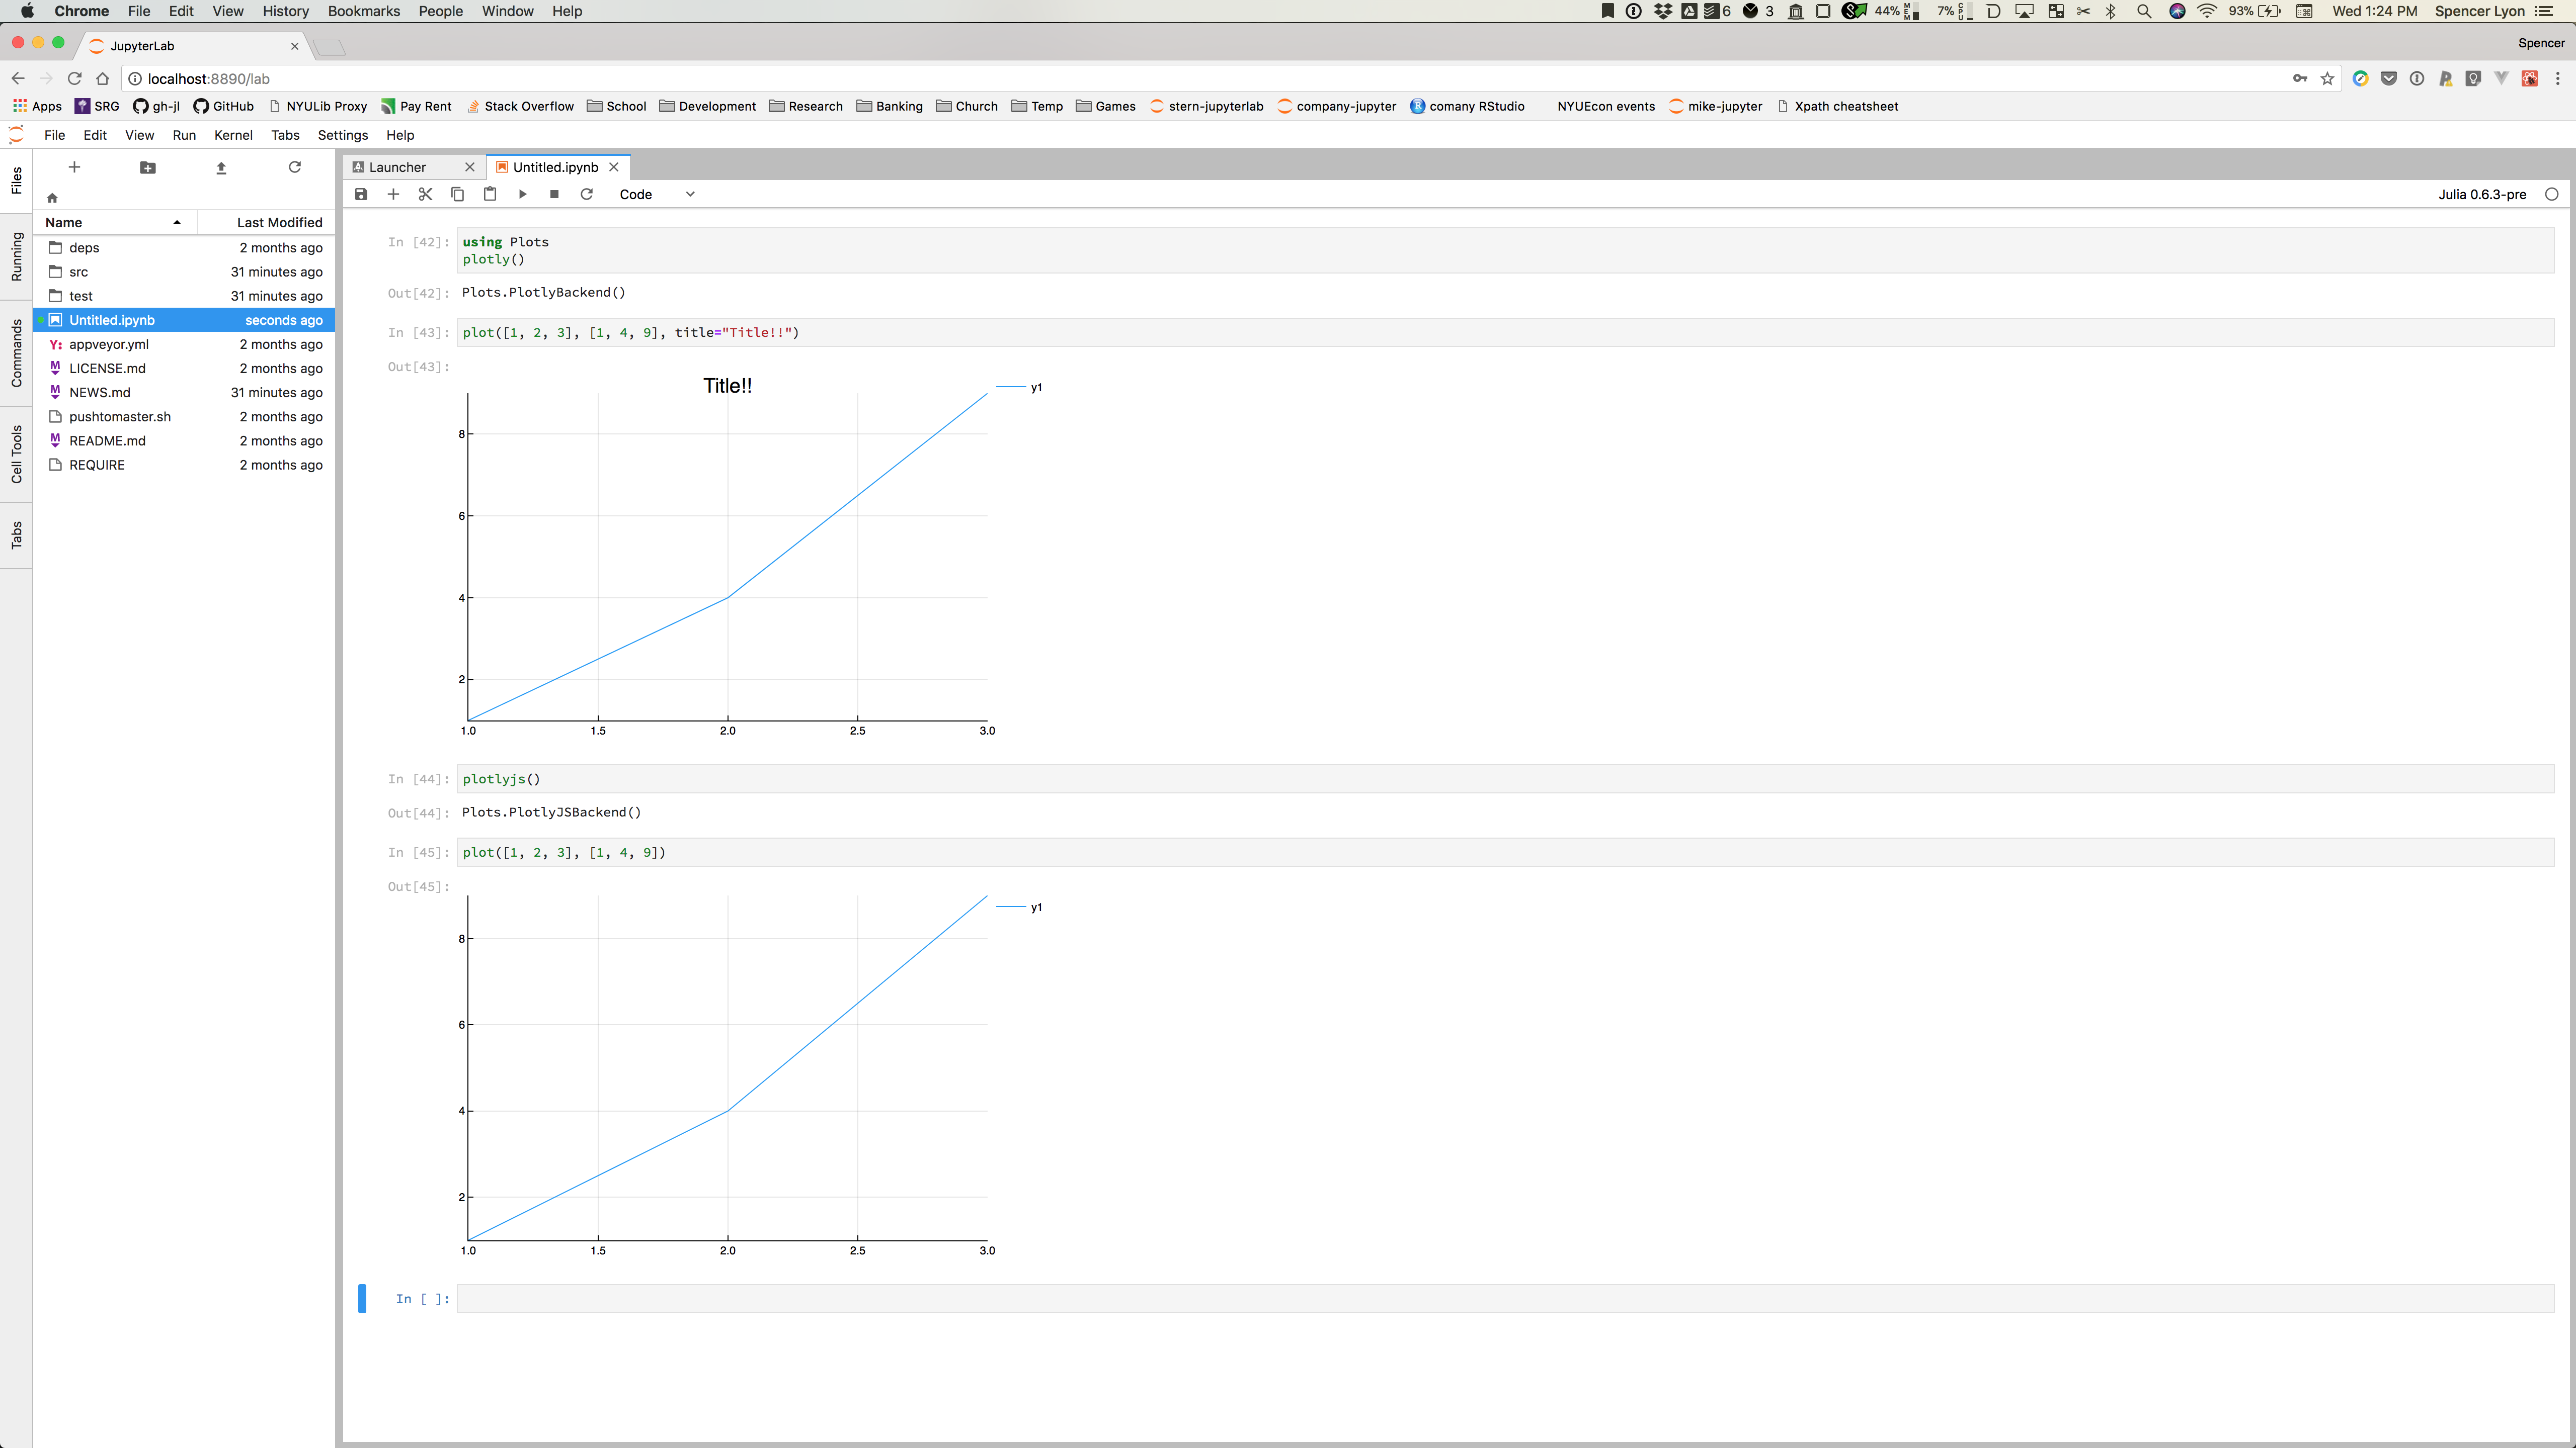Open JupyterLab Run menu
Screen dimensions: 2576x1448
pos(184,135)
